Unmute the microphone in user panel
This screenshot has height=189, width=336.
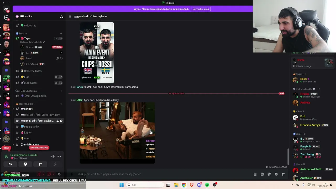coord(39,174)
